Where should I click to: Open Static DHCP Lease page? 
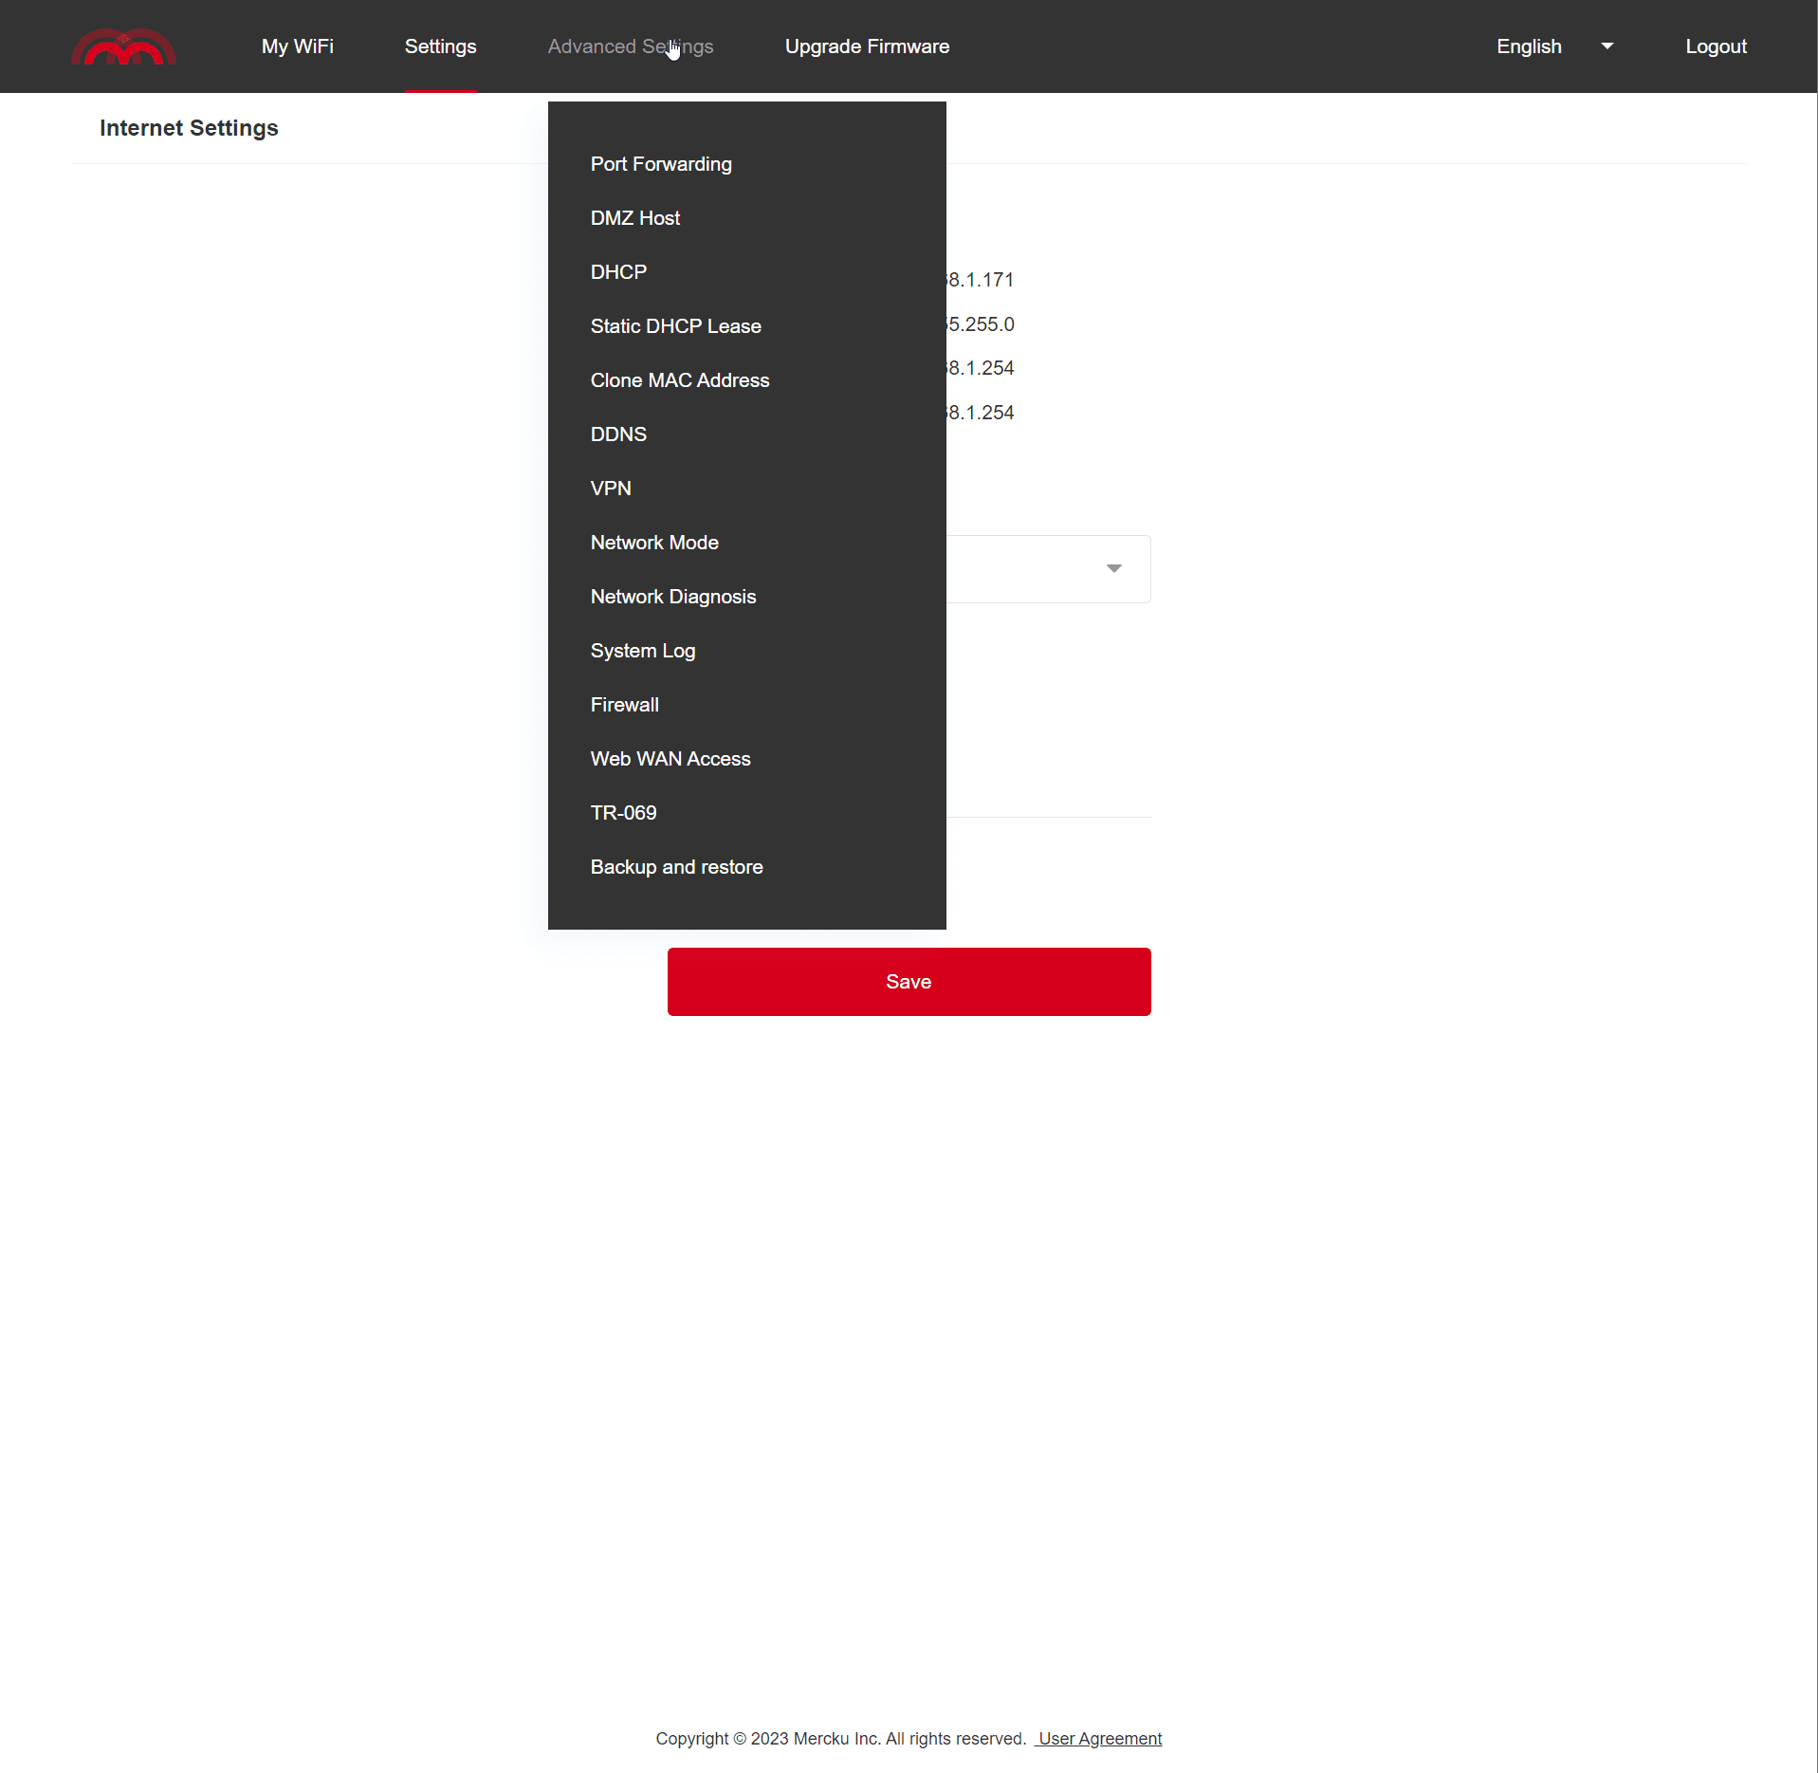pos(675,326)
